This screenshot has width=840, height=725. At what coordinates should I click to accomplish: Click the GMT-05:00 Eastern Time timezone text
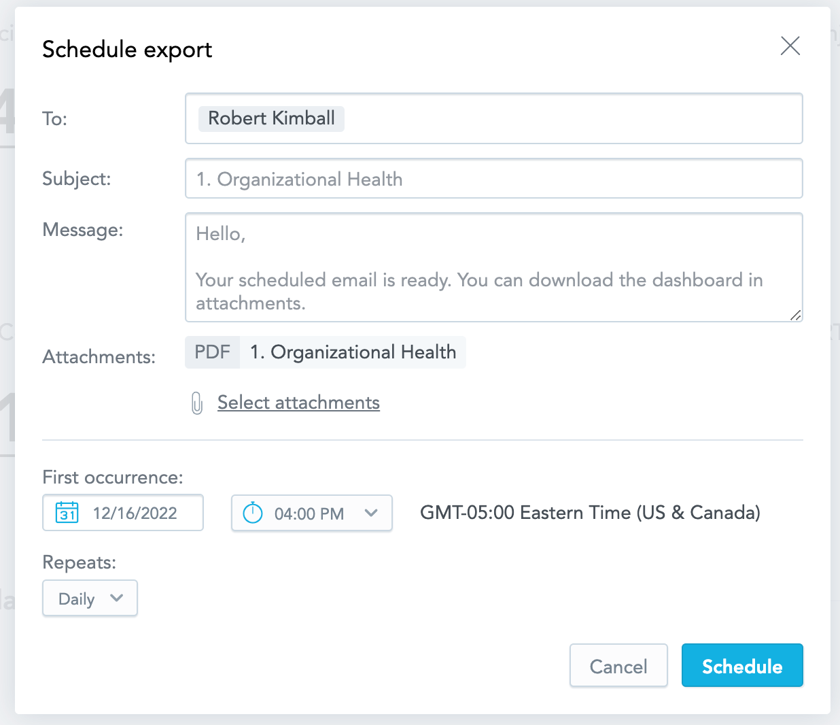[590, 513]
